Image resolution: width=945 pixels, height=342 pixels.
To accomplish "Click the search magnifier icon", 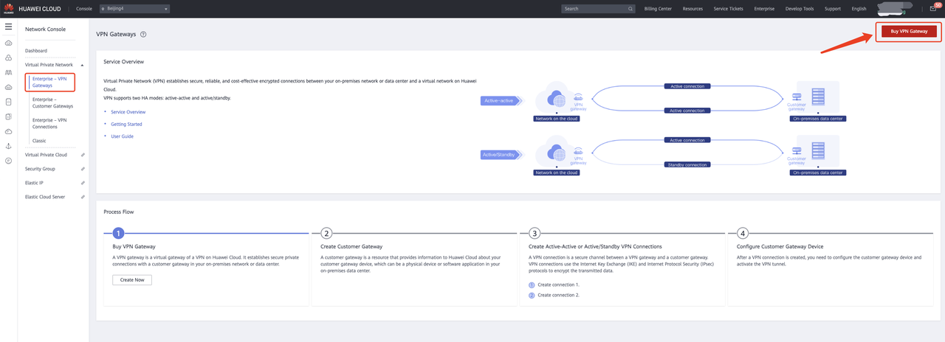I will (630, 9).
